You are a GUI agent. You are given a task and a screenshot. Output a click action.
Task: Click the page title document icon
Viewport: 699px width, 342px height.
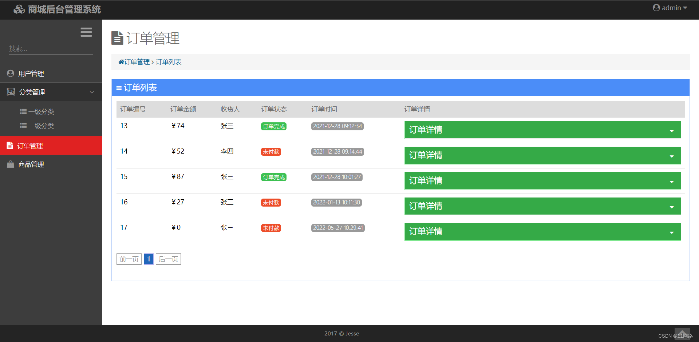pyautogui.click(x=117, y=38)
